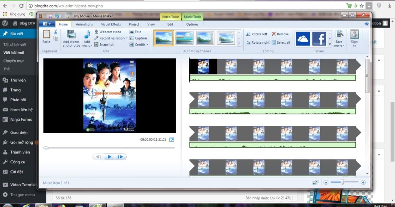395x207 pixels.
Task: Open full screen preview icon
Action: (172, 140)
